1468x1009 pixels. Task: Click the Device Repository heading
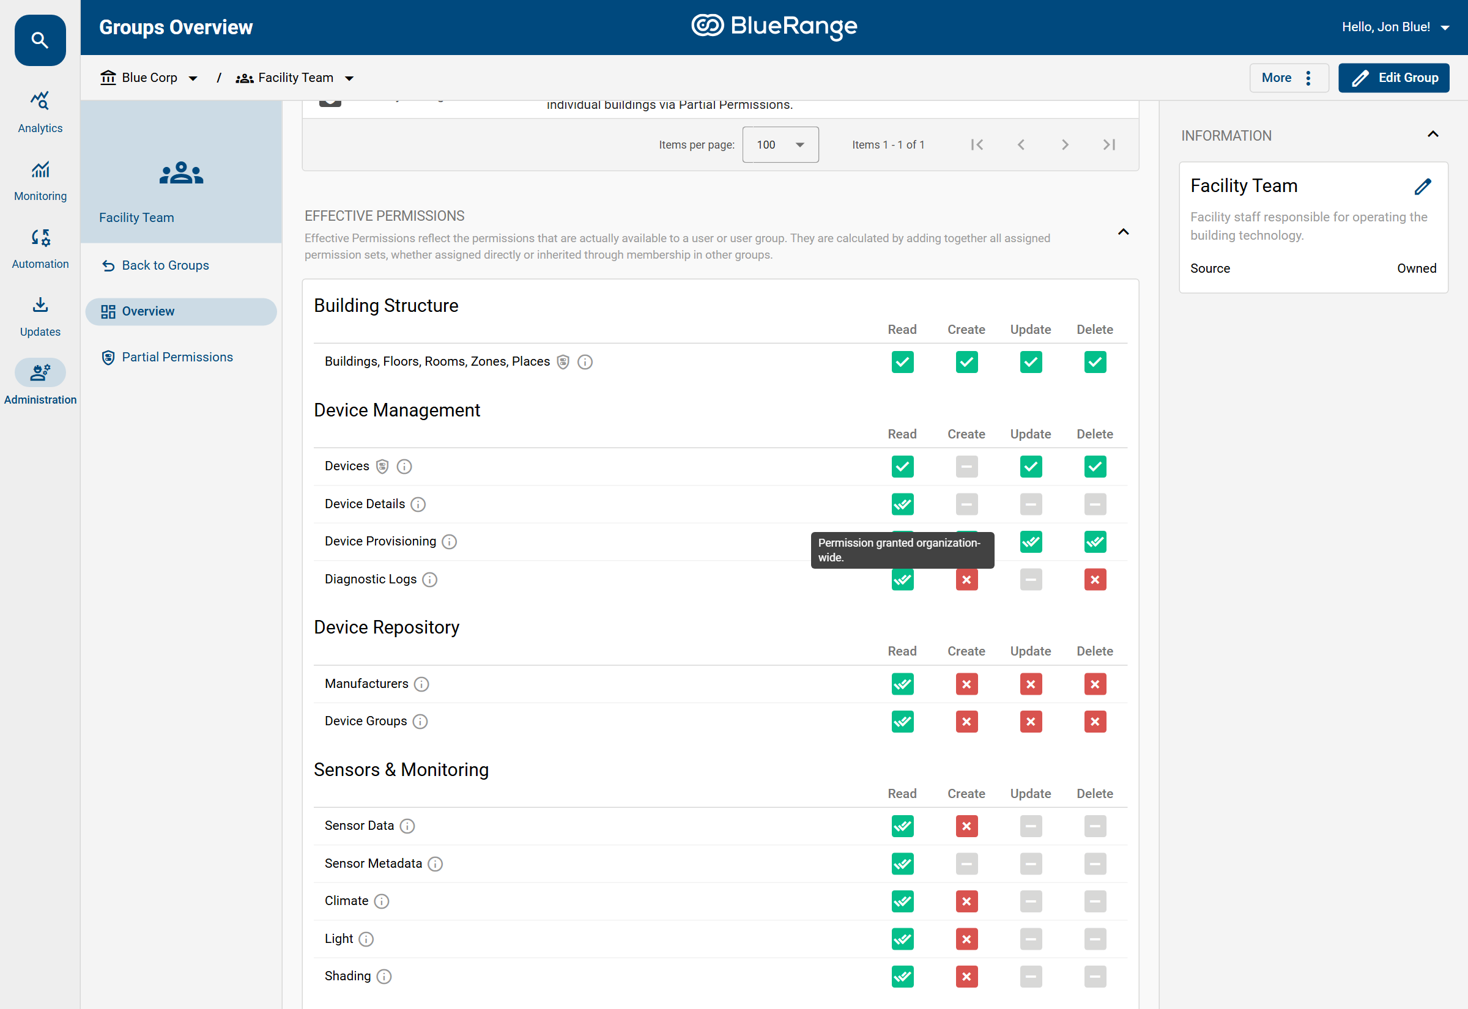point(387,628)
